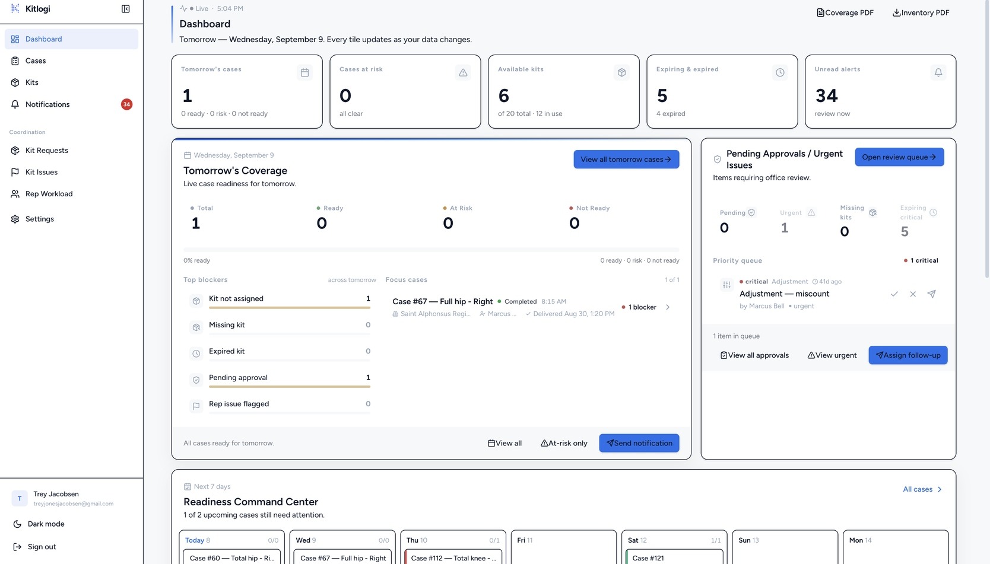Go to Cases in sidebar
The width and height of the screenshot is (990, 564).
click(71, 61)
